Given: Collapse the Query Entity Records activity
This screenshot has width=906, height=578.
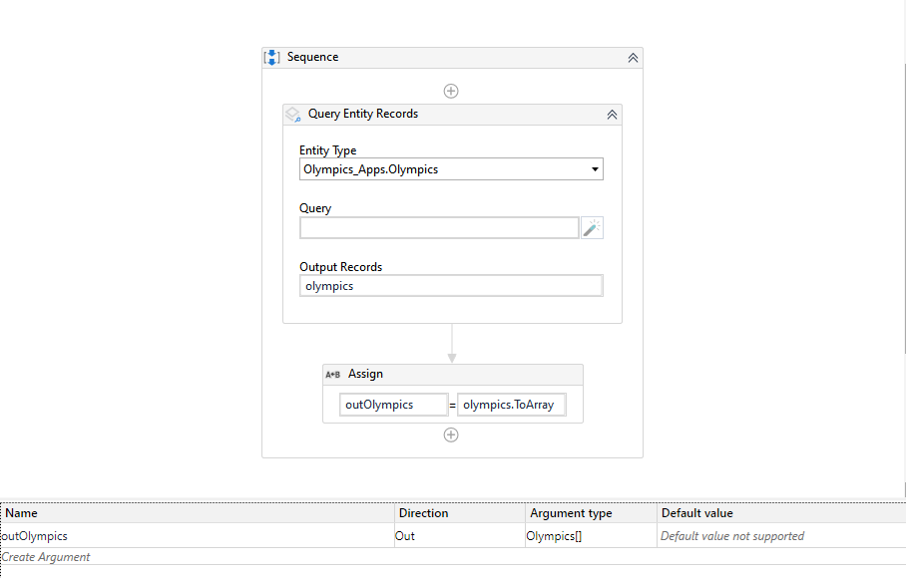Looking at the screenshot, I should (x=612, y=115).
